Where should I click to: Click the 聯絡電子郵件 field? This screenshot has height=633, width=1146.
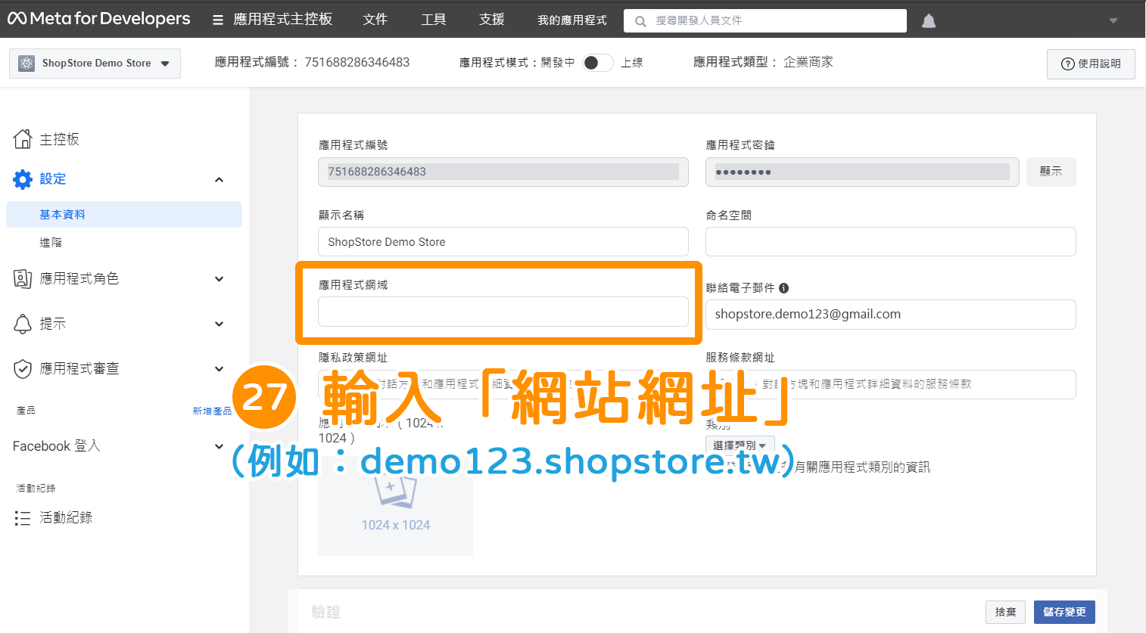[891, 315]
